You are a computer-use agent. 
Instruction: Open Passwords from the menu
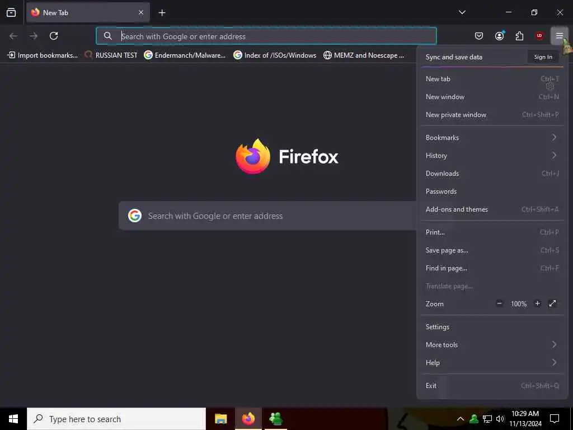click(492, 191)
